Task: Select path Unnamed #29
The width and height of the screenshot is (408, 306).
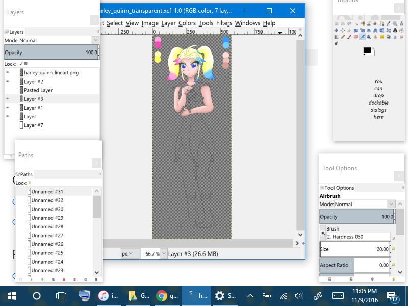Action: click(54, 218)
